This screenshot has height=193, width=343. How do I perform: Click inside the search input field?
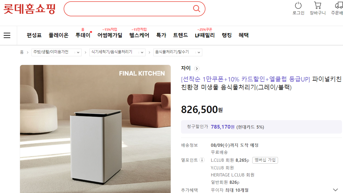tap(129, 9)
